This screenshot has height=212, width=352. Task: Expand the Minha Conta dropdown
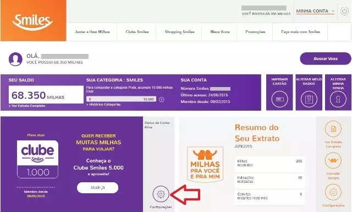tap(315, 11)
